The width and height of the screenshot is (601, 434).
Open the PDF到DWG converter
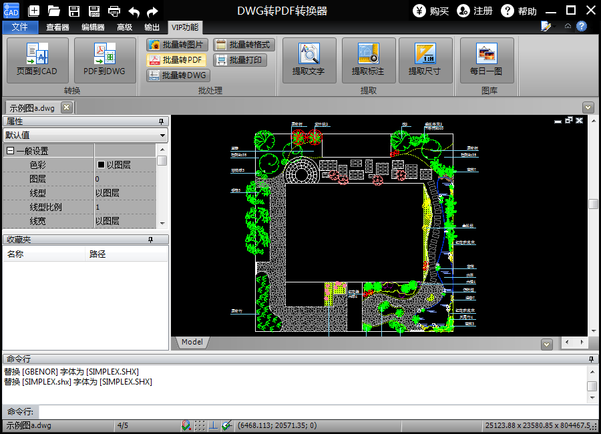pyautogui.click(x=104, y=60)
